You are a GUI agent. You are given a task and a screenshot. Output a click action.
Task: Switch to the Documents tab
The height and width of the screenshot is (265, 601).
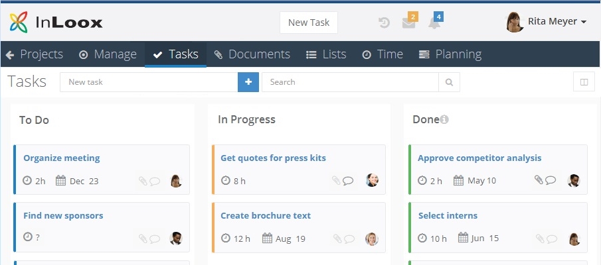(252, 54)
